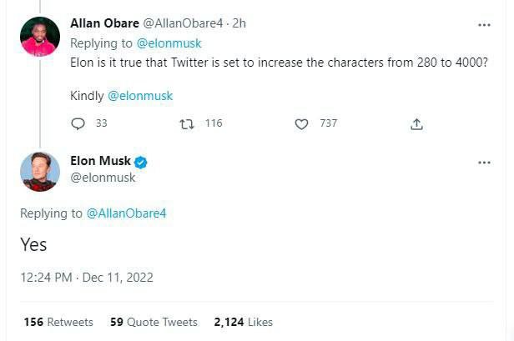View the 156 Retweets list
The width and height of the screenshot is (514, 341).
click(58, 322)
